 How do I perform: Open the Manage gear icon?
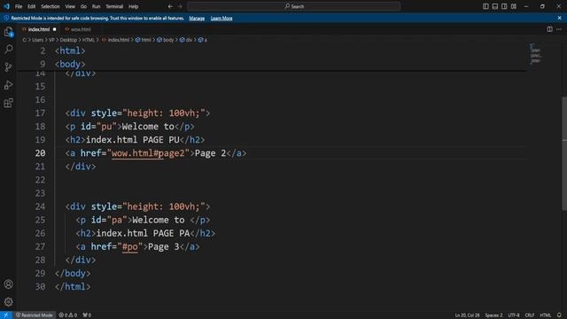tap(8, 302)
